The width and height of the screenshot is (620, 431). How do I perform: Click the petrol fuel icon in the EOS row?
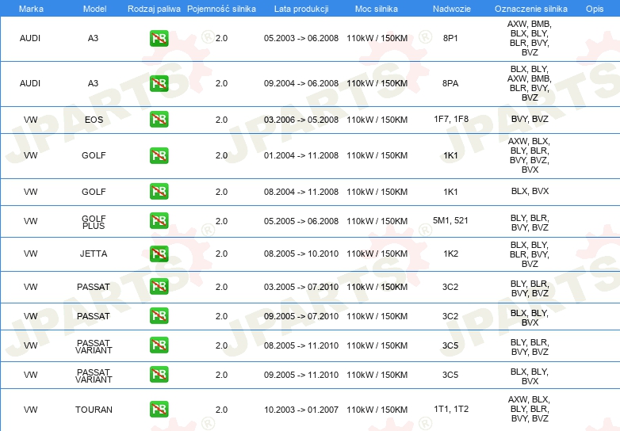point(159,120)
